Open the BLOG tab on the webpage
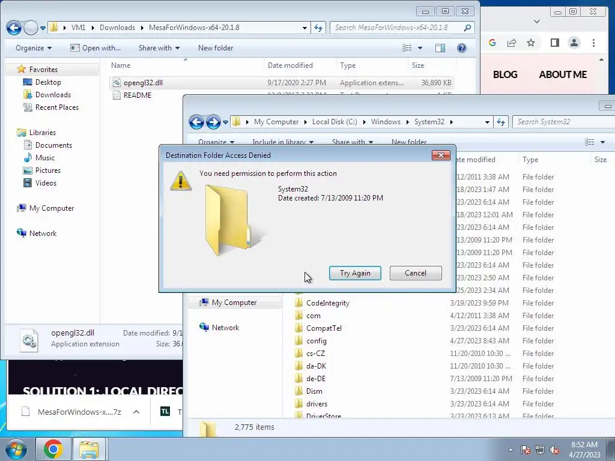615x461 pixels. click(504, 74)
